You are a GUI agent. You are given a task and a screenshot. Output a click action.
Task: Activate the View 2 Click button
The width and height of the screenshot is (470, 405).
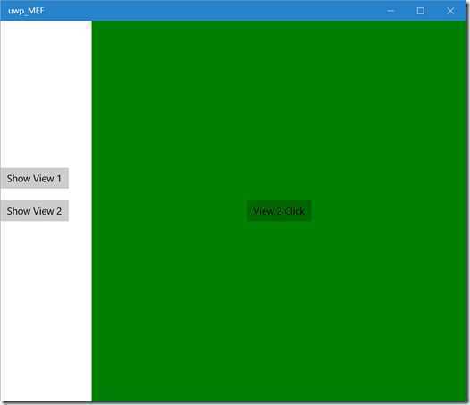(x=279, y=211)
